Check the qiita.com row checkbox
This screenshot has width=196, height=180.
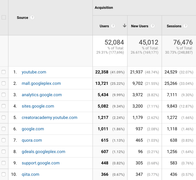point(4,174)
